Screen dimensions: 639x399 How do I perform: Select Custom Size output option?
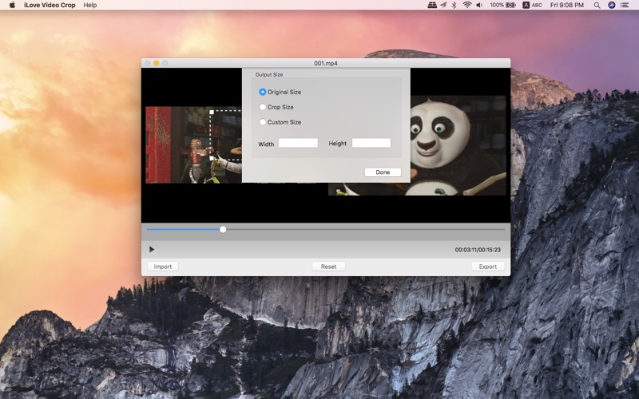point(263,122)
